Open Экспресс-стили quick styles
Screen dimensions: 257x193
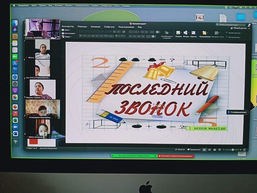pos(217,34)
